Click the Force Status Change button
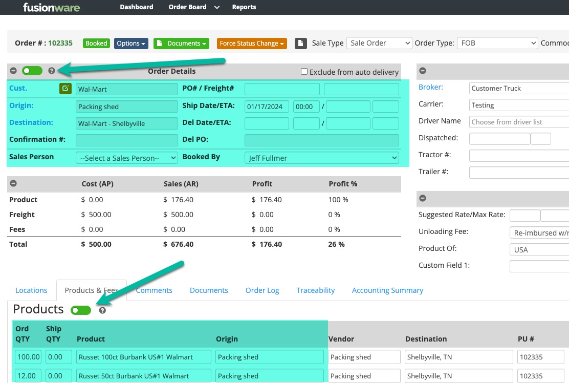The image size is (569, 383). click(x=252, y=44)
